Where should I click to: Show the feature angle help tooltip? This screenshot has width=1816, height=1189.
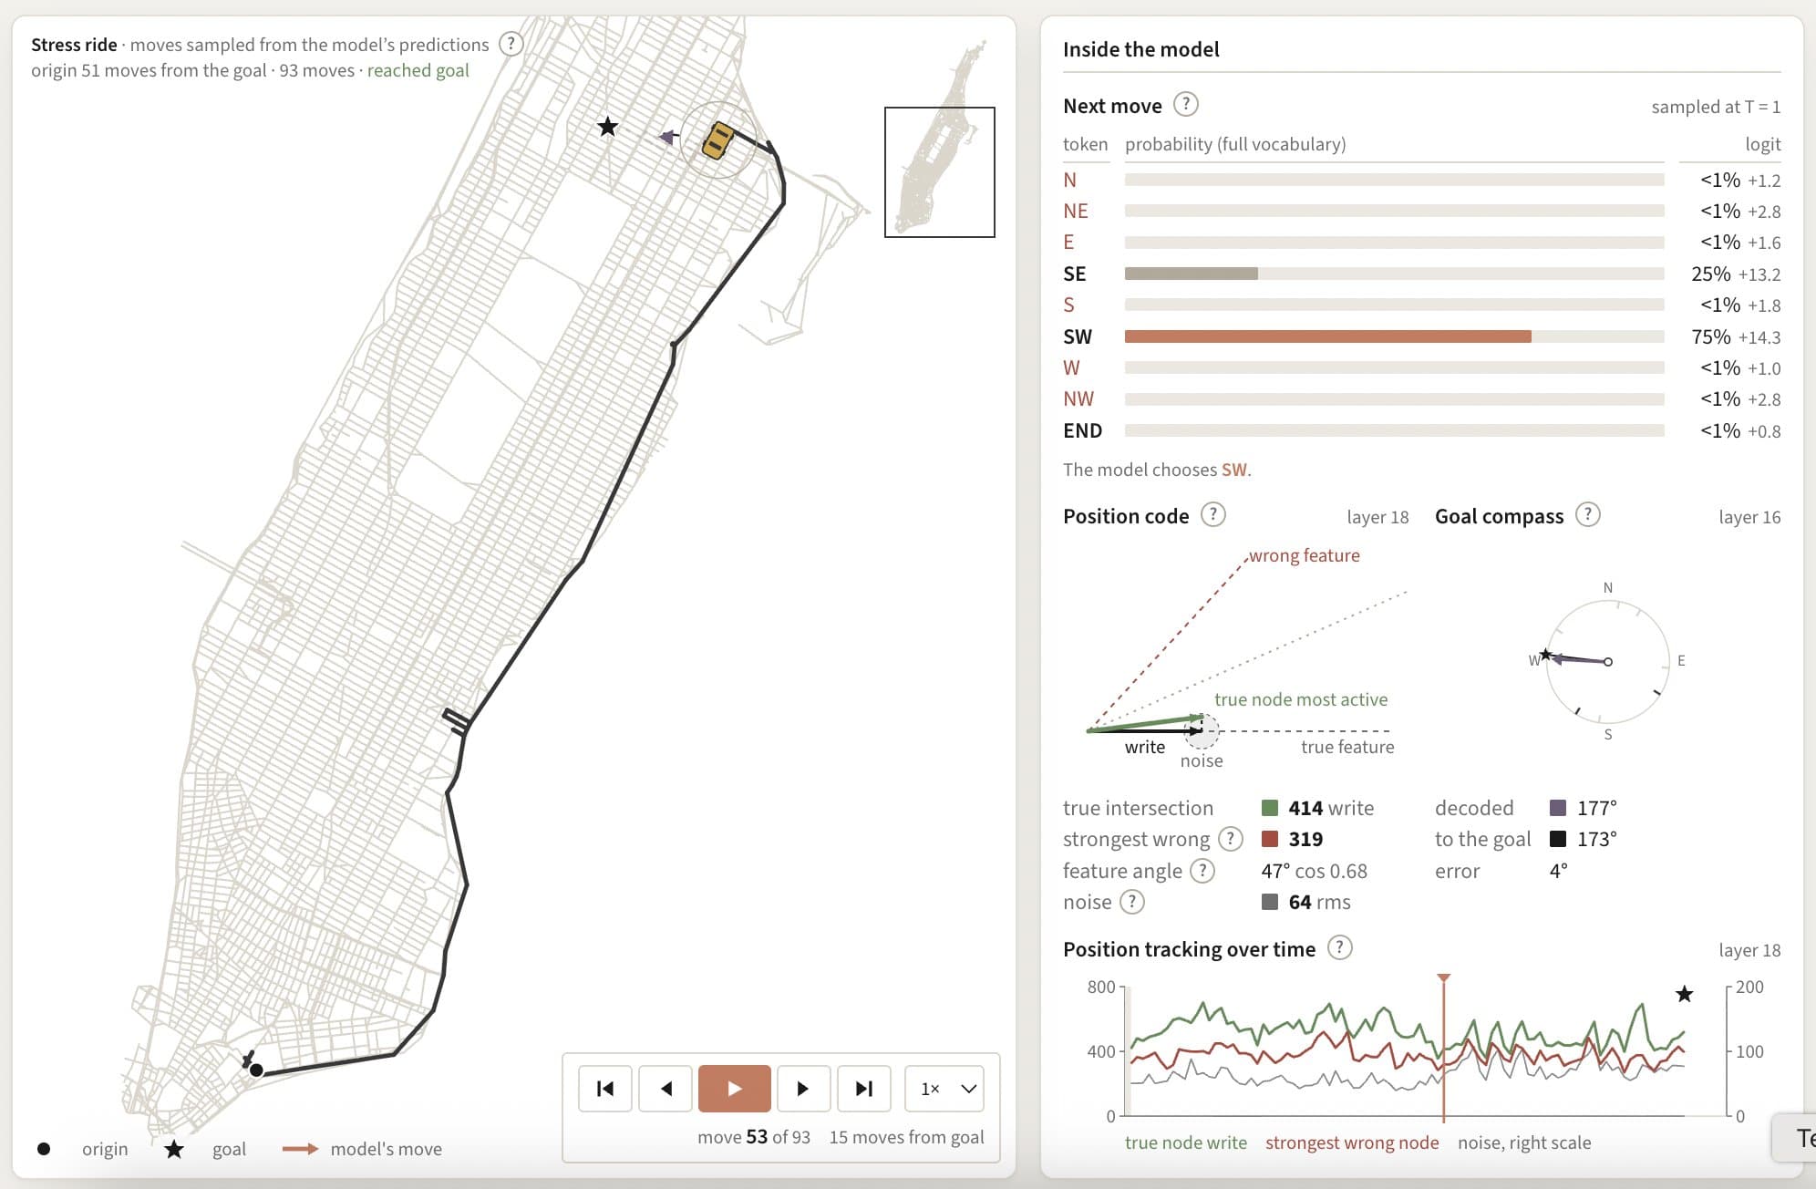[1203, 871]
